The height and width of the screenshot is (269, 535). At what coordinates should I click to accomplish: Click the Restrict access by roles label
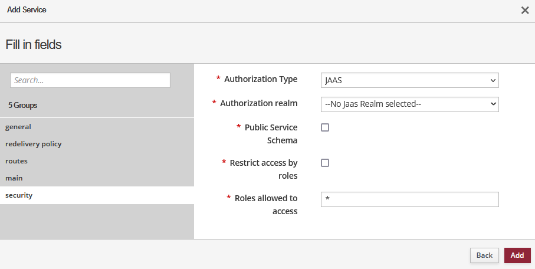tap(264, 169)
